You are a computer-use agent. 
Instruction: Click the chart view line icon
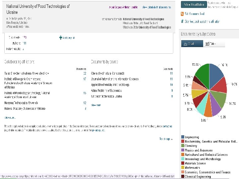coord(185,44)
